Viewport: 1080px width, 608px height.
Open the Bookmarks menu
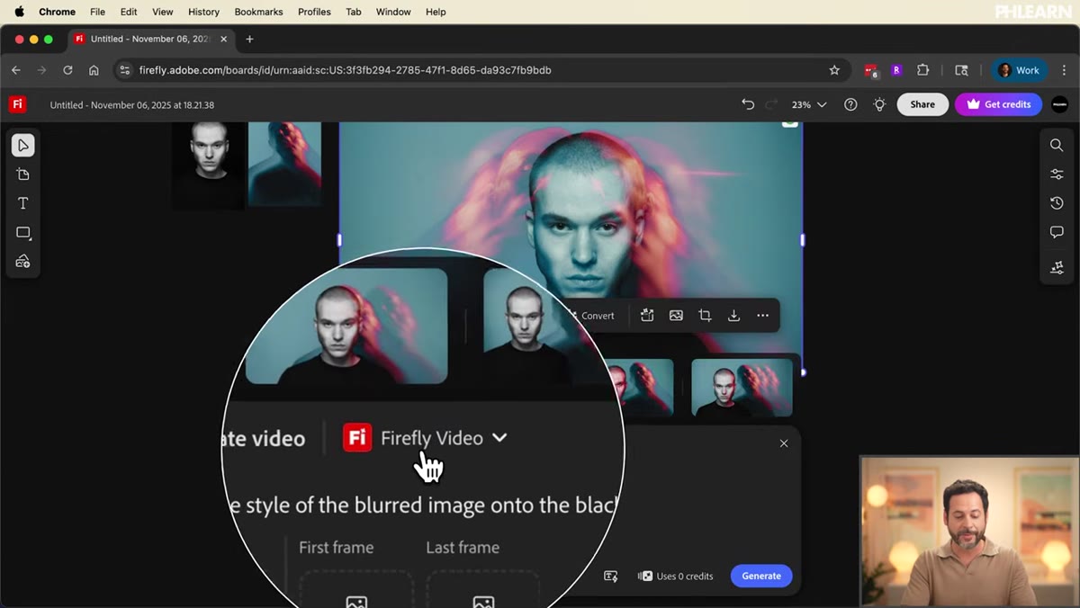[x=258, y=12]
